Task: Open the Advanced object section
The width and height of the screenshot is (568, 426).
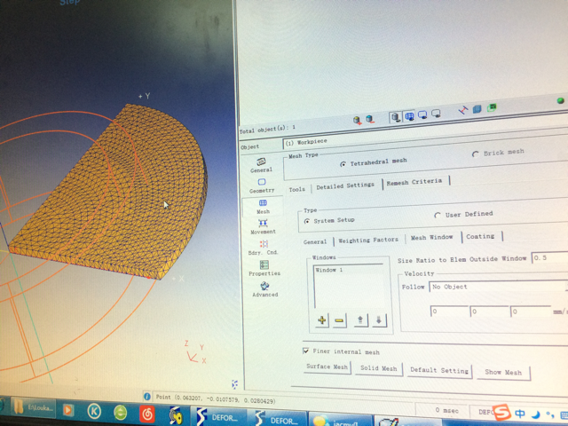Action: click(264, 290)
